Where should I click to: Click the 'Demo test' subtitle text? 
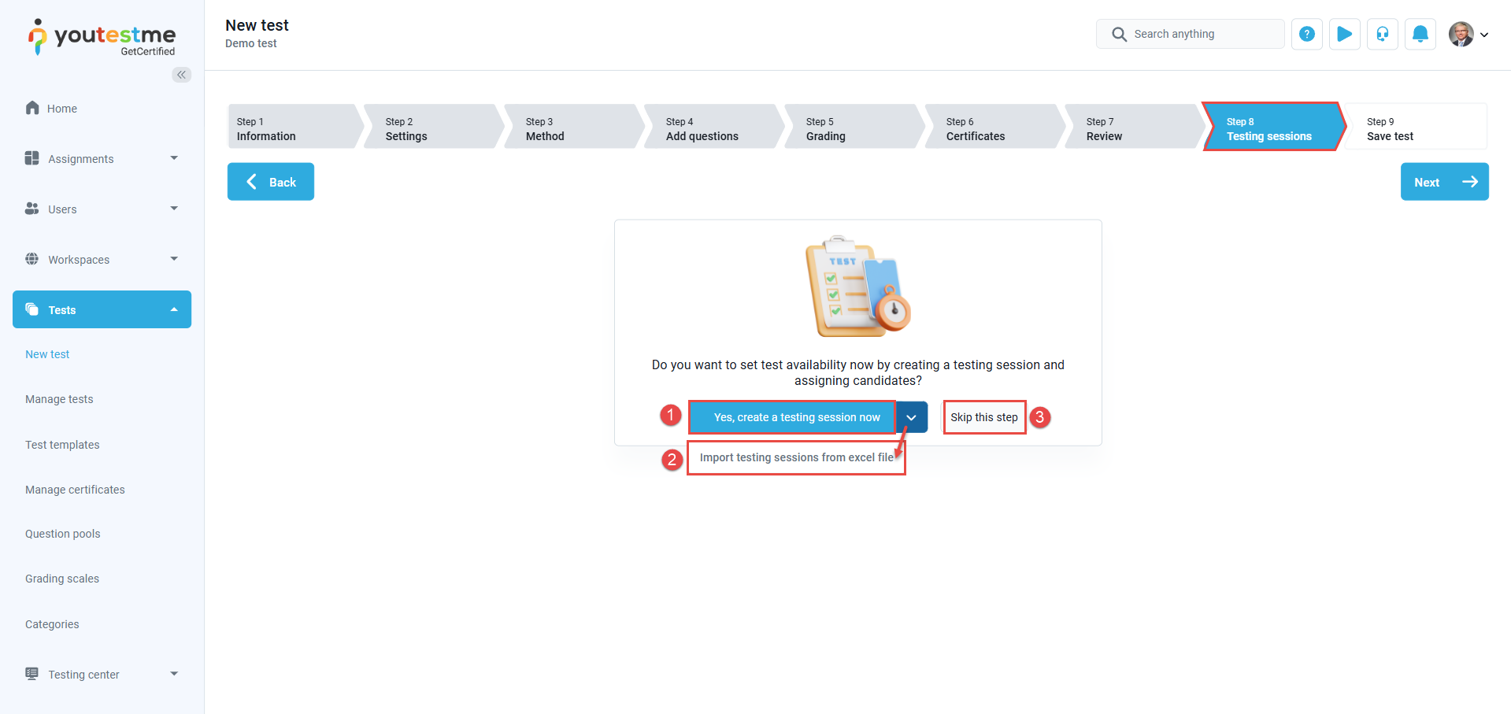pyautogui.click(x=251, y=43)
